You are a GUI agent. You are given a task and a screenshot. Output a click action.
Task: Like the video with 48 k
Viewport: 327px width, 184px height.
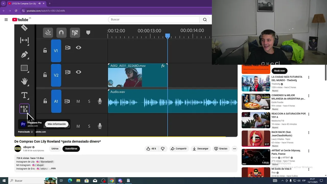coord(151,149)
